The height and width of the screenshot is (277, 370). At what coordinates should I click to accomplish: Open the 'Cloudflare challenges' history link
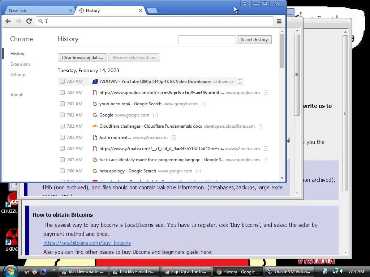151,126
